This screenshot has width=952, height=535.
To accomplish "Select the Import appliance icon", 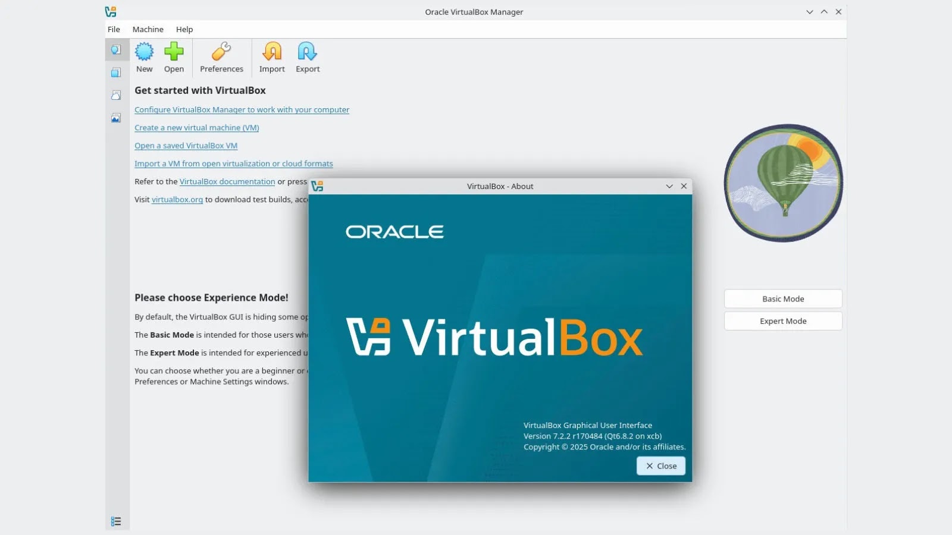I will 271,56.
